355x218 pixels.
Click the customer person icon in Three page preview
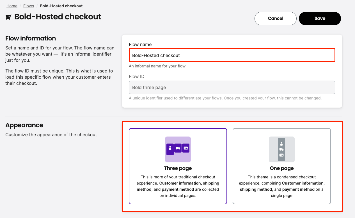tap(170, 148)
